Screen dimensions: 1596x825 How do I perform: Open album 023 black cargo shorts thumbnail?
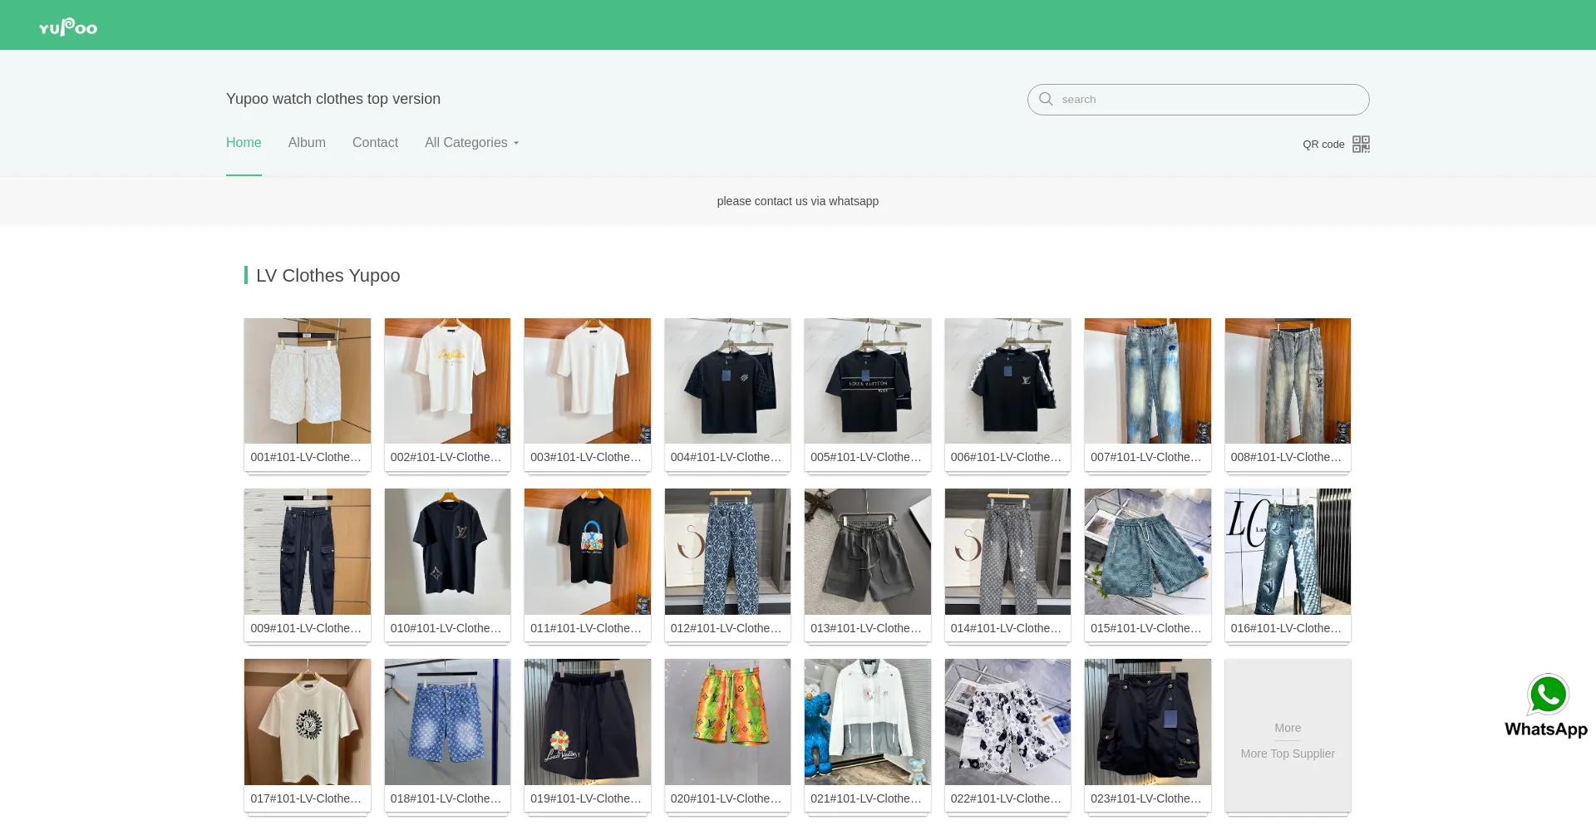pos(1148,722)
